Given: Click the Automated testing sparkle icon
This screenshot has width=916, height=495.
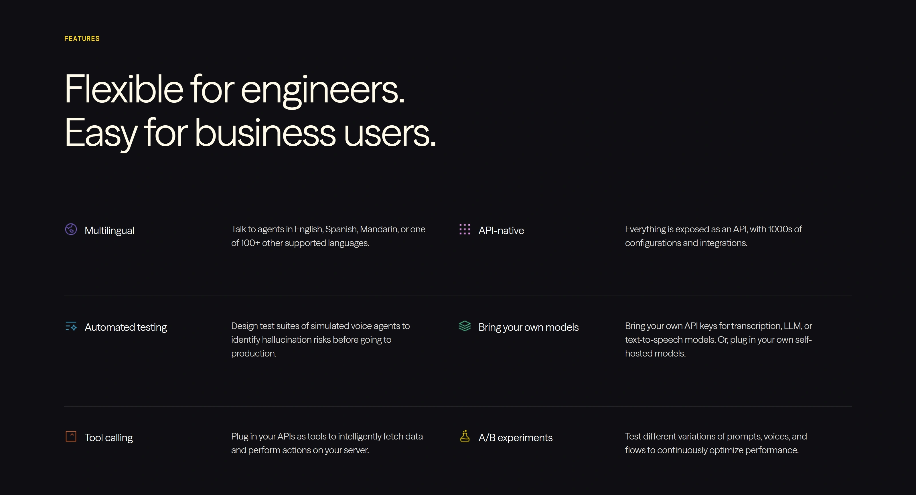Looking at the screenshot, I should point(71,326).
